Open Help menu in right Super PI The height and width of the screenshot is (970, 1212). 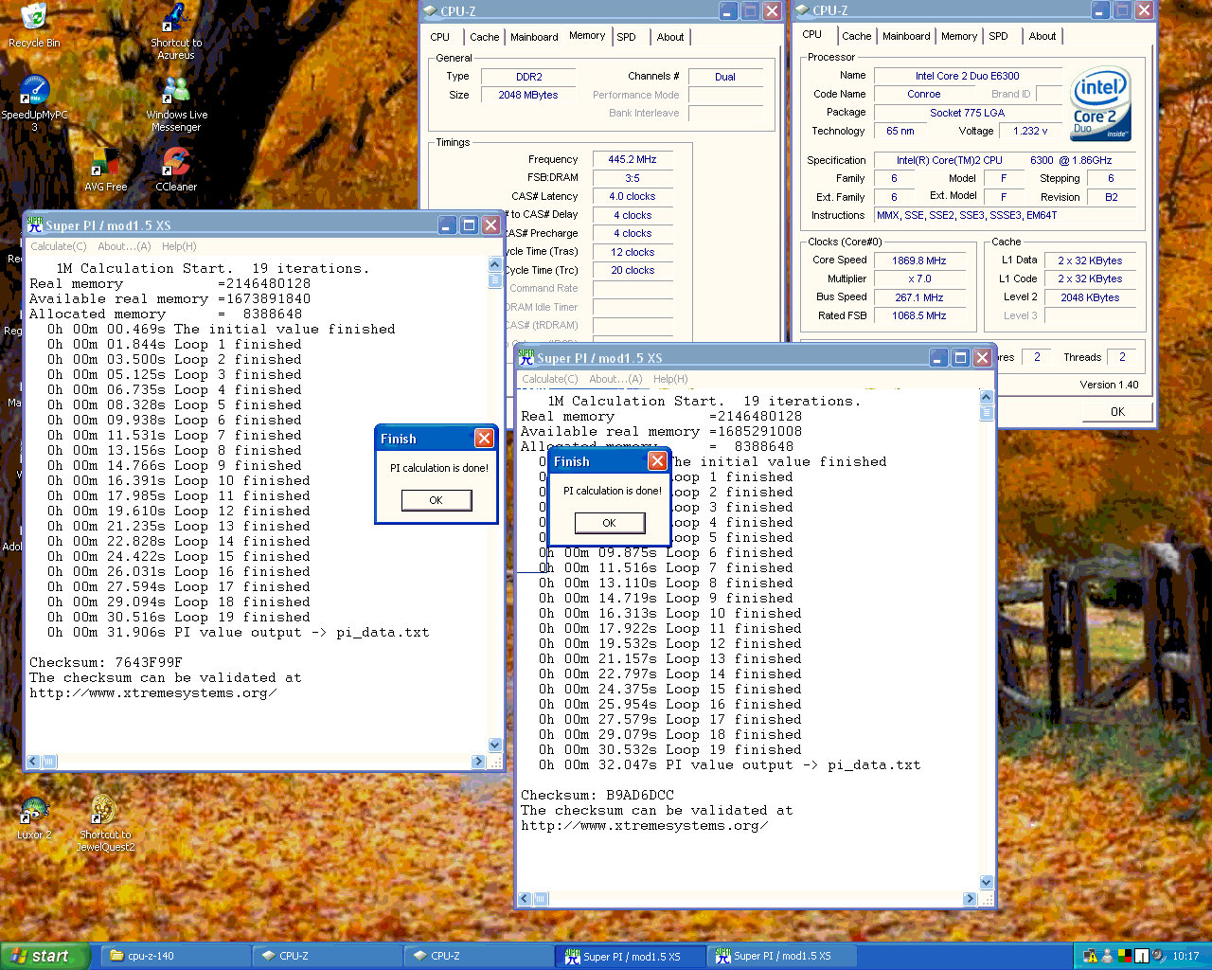pyautogui.click(x=670, y=379)
